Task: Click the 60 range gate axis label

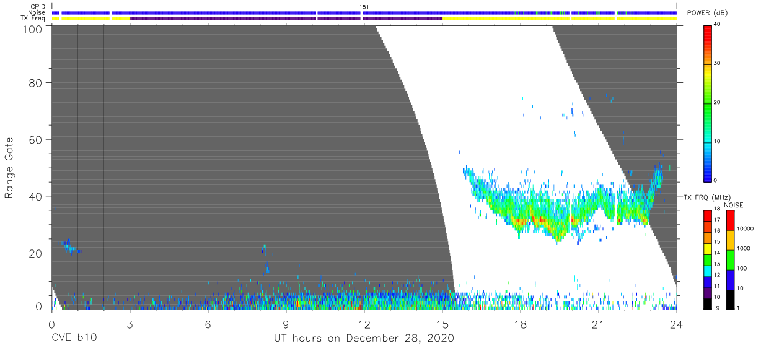Action: click(37, 139)
